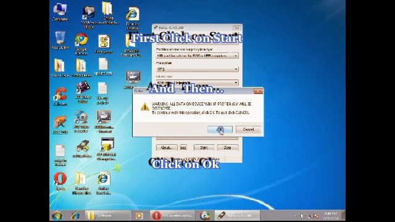The width and height of the screenshot is (395, 222).
Task: Click OK in the Rufus warning dialog
Action: [x=220, y=129]
